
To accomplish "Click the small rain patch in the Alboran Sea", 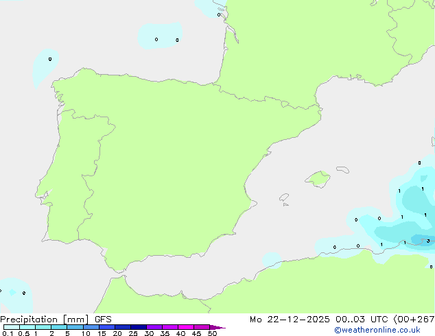I will [272, 259].
